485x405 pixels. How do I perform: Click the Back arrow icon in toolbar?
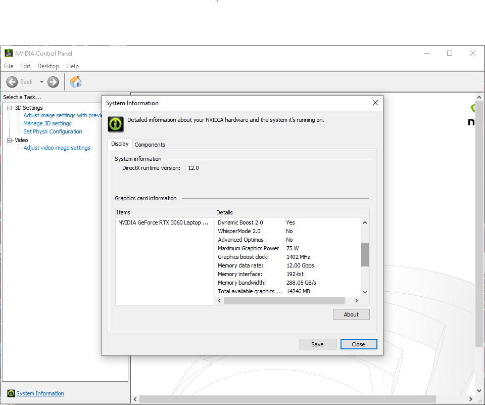tap(12, 82)
